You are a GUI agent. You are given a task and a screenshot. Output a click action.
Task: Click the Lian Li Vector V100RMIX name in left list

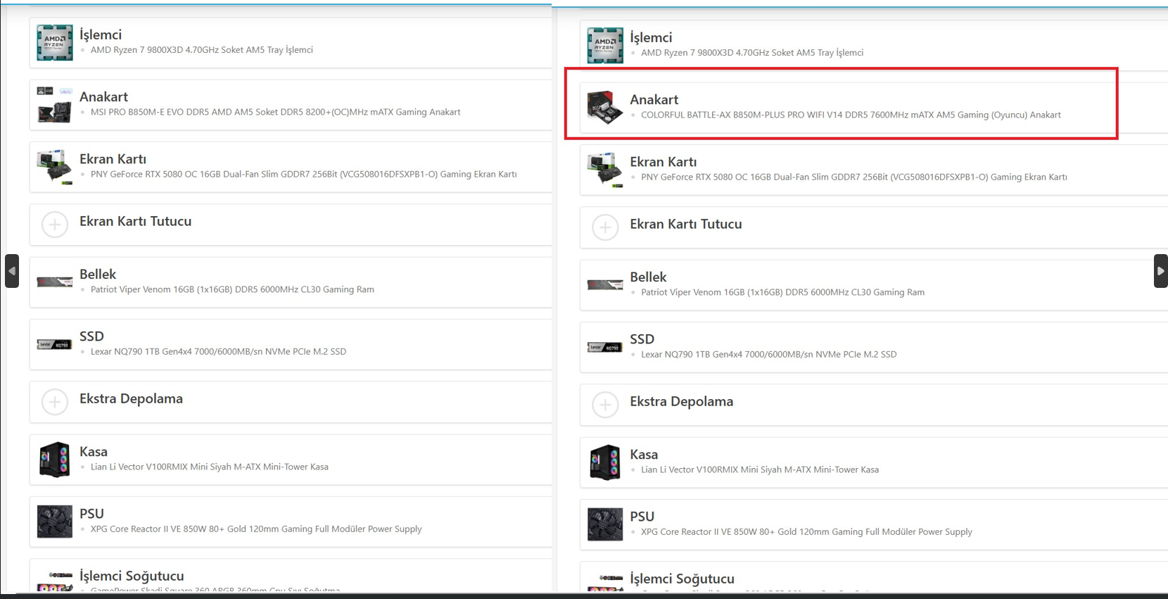pyautogui.click(x=209, y=467)
